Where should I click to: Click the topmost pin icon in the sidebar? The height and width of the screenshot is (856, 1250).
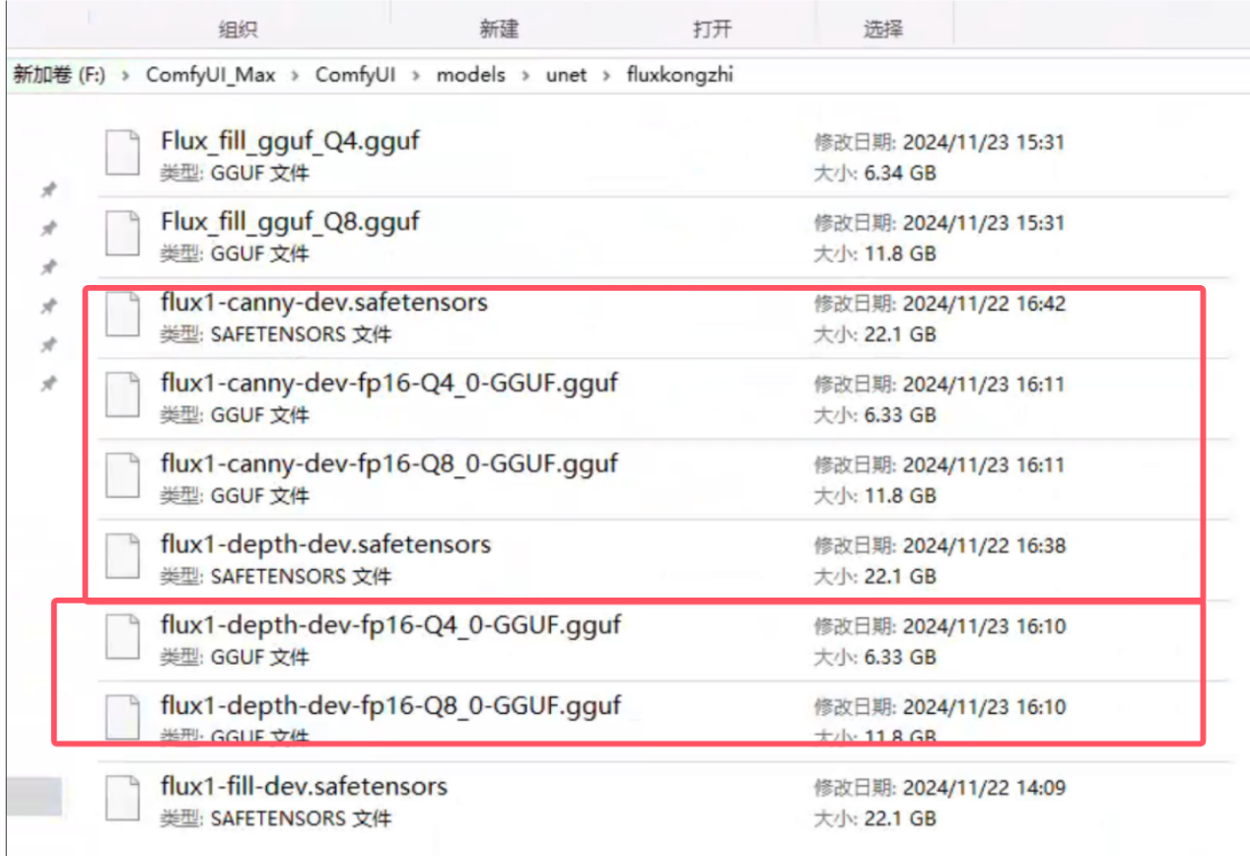pos(47,189)
